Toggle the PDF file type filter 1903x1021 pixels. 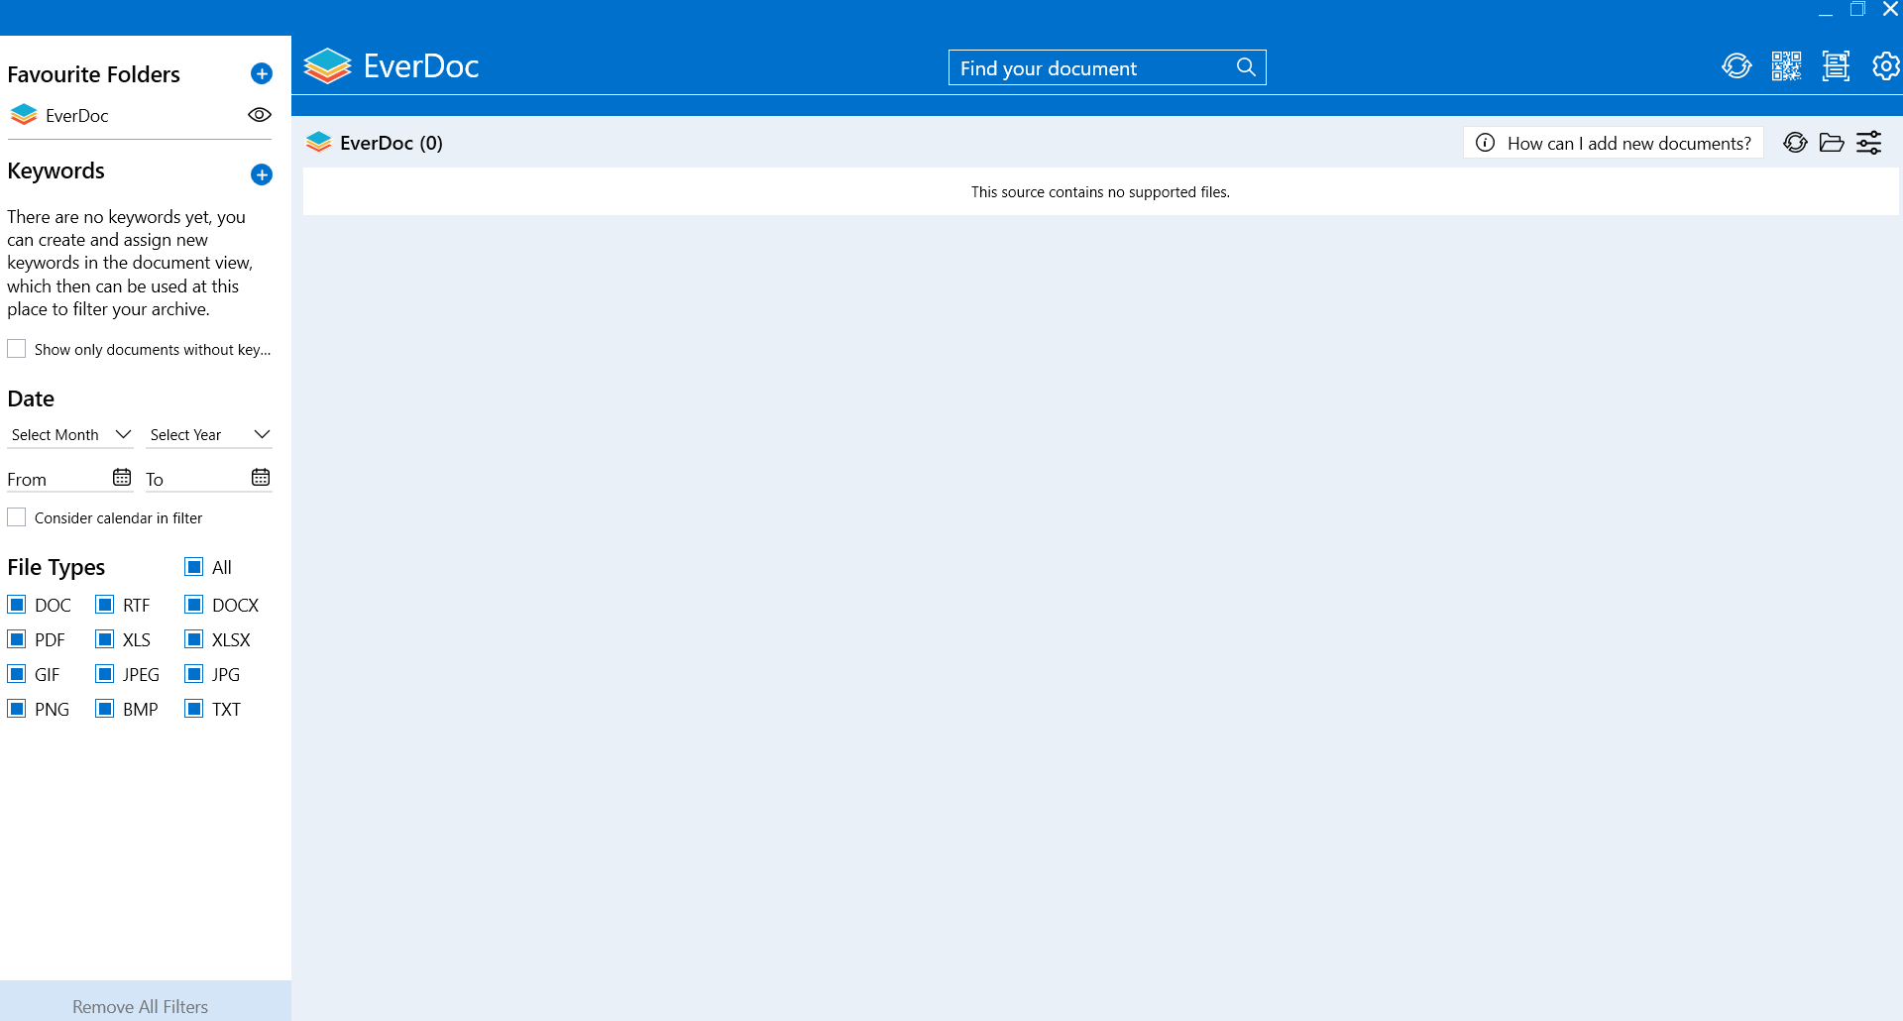pyautogui.click(x=17, y=639)
